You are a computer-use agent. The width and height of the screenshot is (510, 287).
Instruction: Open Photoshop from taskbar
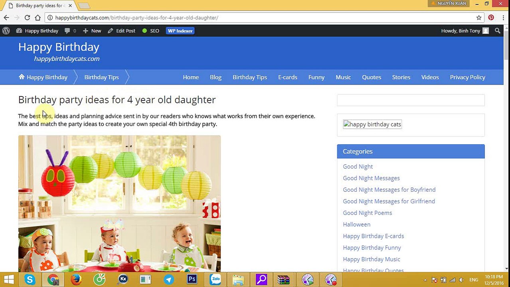[192, 279]
